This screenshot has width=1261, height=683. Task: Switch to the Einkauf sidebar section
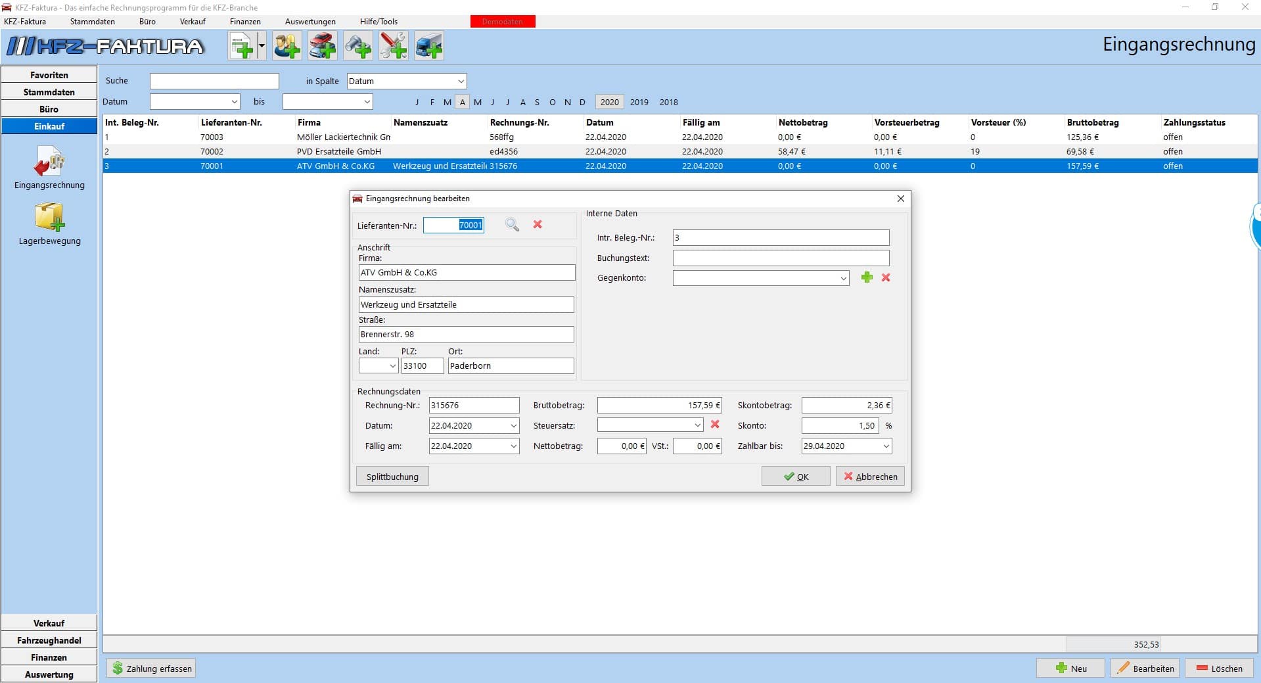point(49,126)
